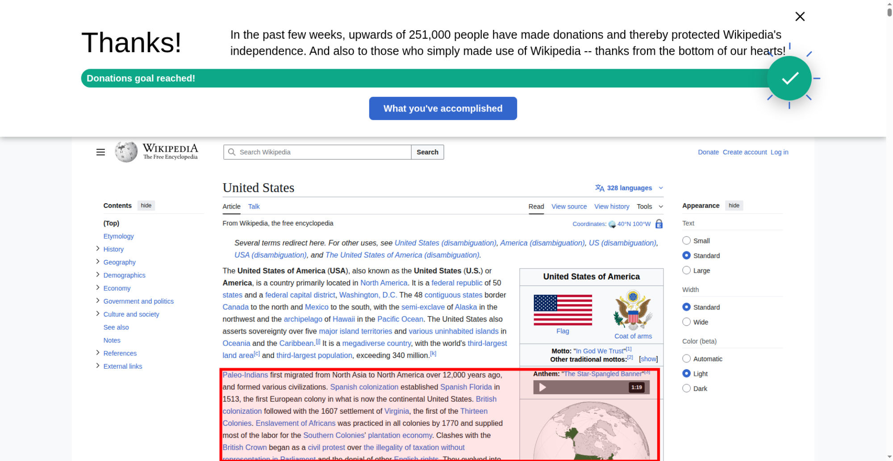Open the 328 languages dropdown
This screenshot has height=461, width=893.
(629, 188)
